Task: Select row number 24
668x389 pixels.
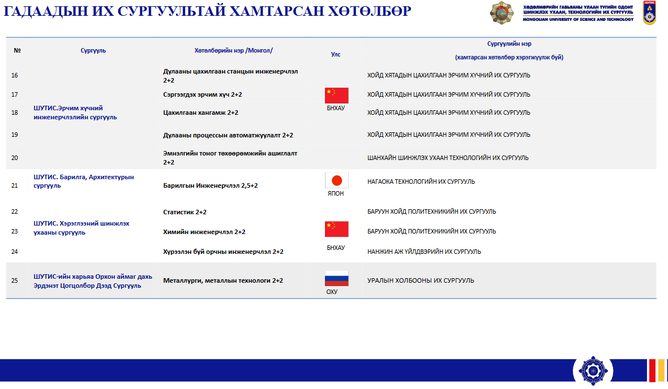Action: click(15, 252)
